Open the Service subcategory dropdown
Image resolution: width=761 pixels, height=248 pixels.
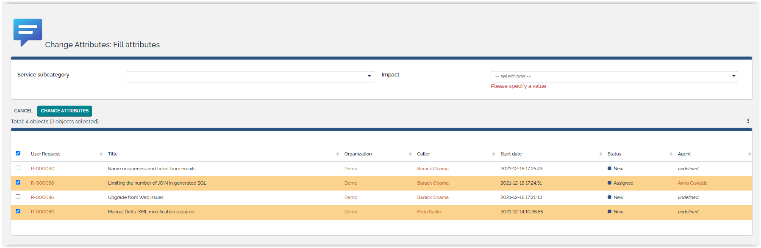click(x=250, y=76)
